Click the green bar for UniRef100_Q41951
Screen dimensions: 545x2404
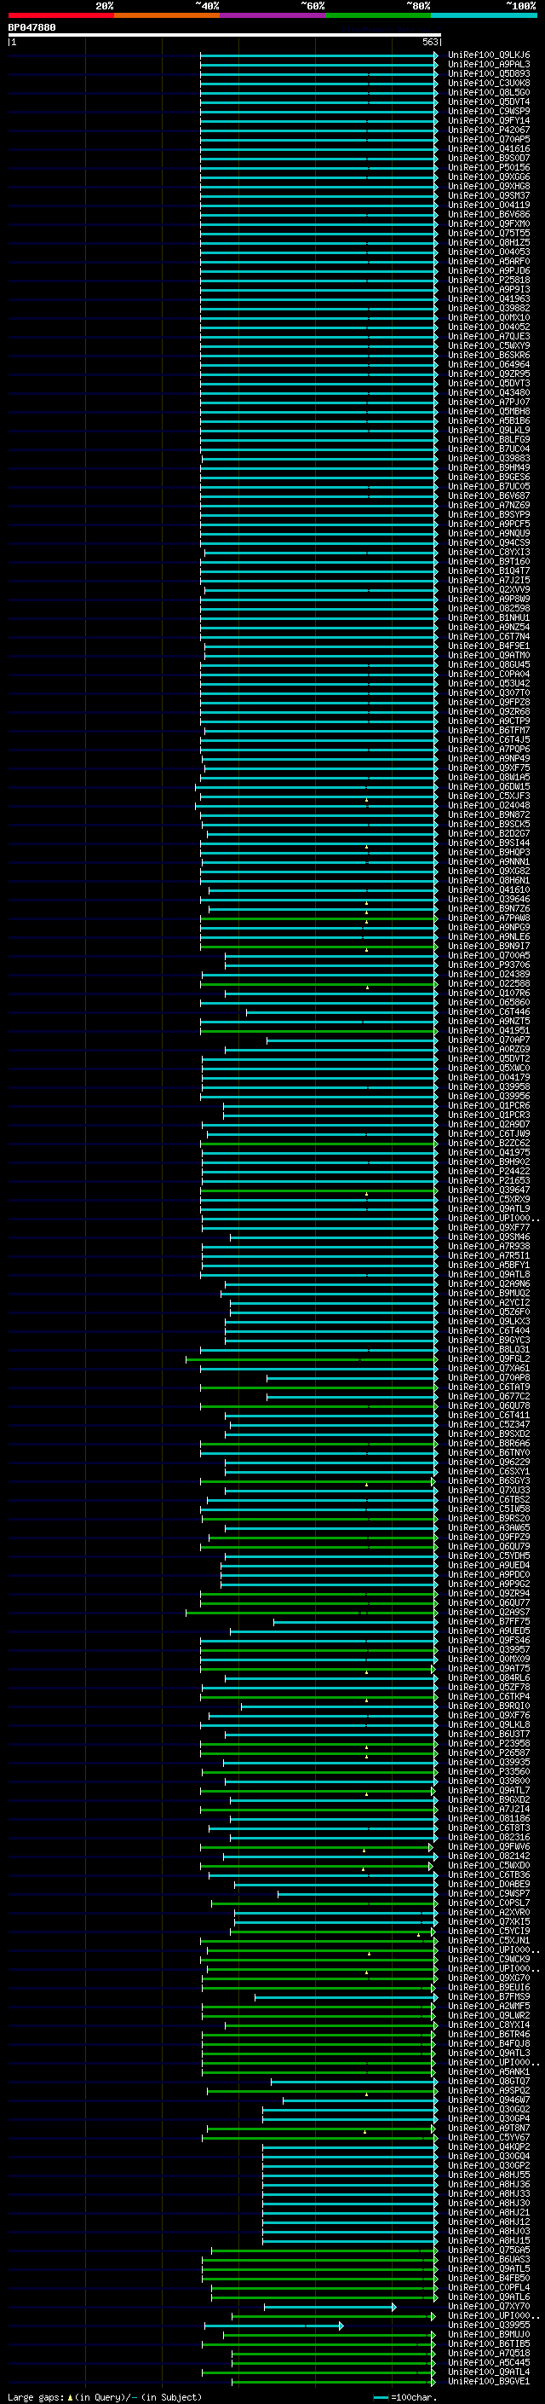318,1030
